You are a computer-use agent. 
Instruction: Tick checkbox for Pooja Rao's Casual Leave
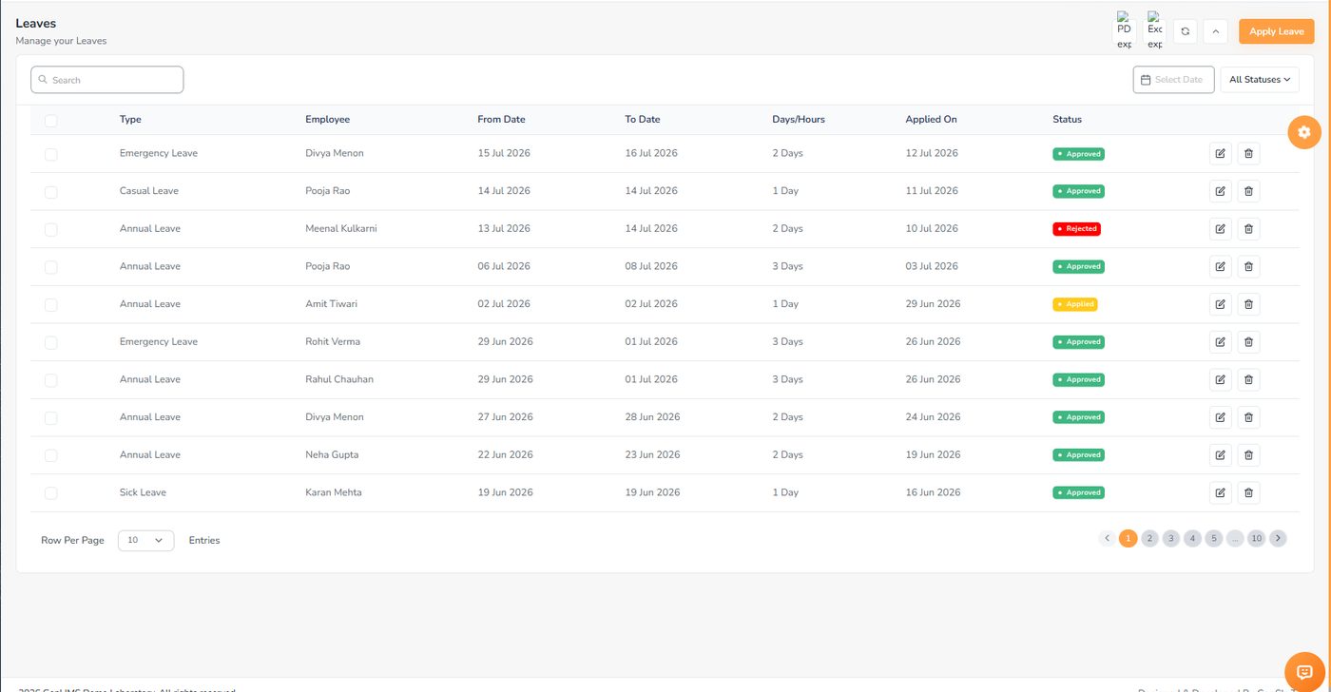click(50, 191)
